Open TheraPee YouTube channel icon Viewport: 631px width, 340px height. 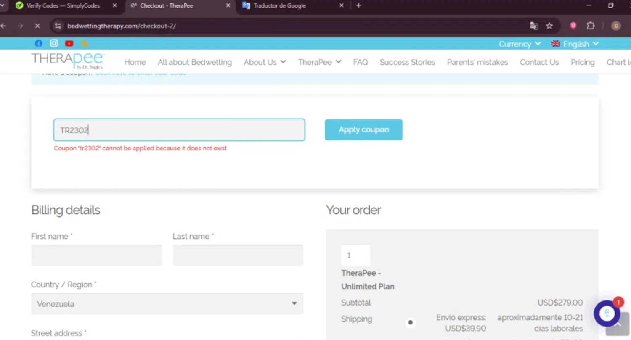click(69, 43)
